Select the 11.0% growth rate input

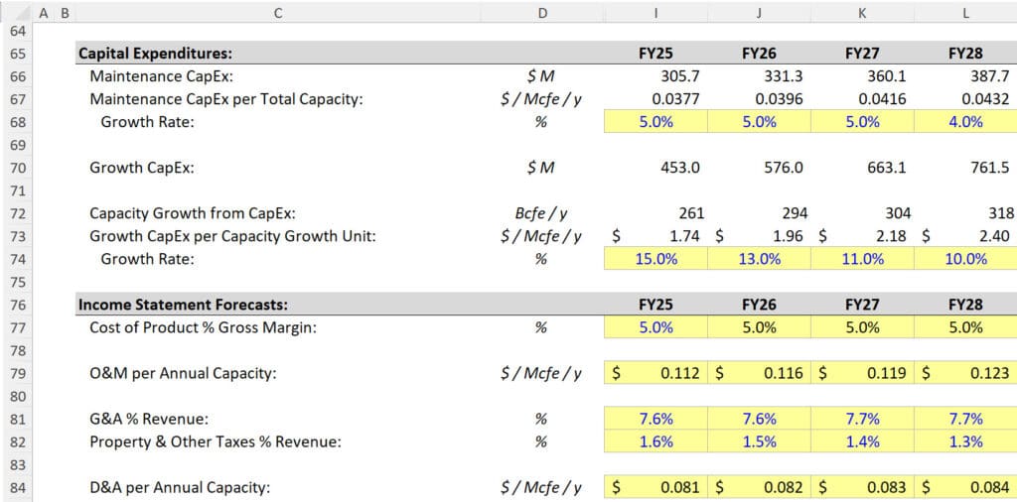[x=862, y=259]
